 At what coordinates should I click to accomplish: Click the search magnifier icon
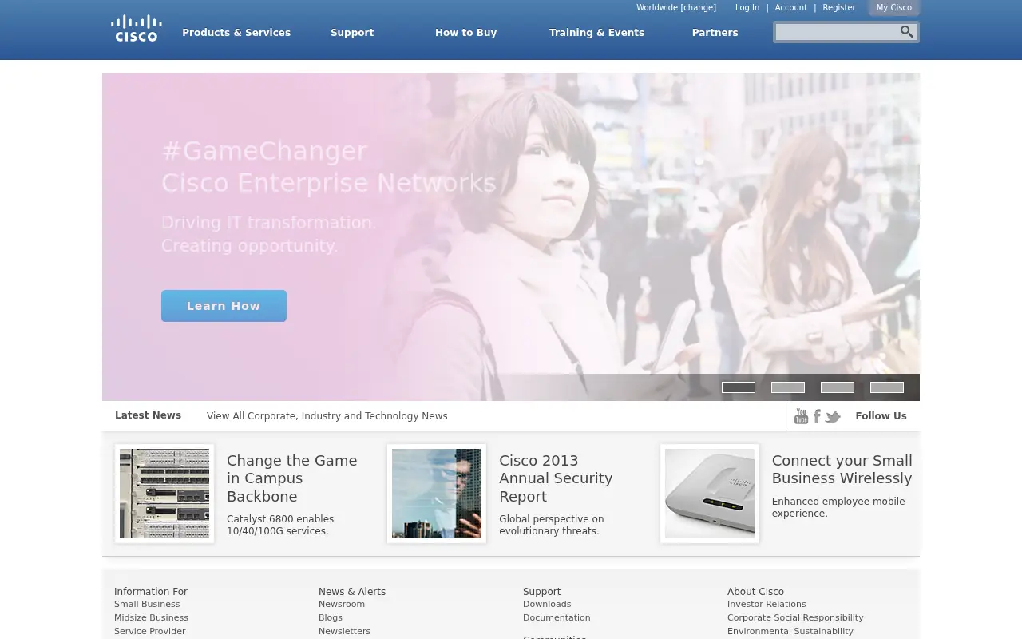[x=906, y=32]
